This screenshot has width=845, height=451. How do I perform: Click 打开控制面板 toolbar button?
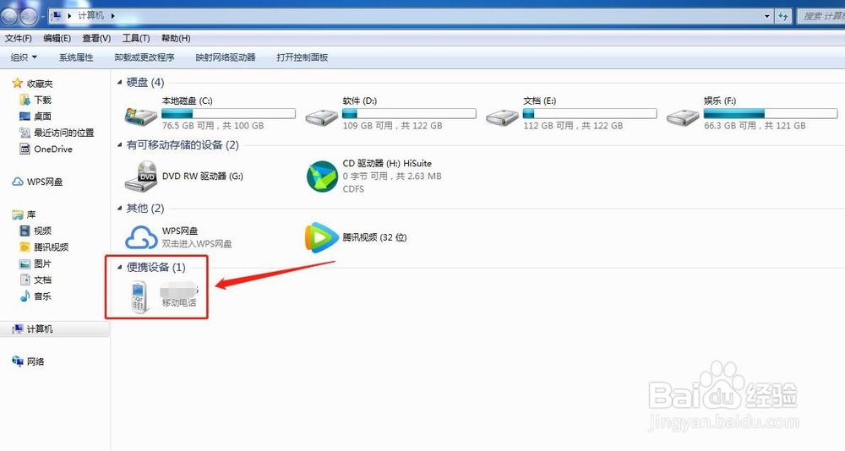coord(303,57)
